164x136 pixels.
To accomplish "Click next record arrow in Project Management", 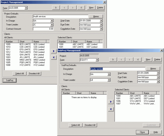I will 73,8.
